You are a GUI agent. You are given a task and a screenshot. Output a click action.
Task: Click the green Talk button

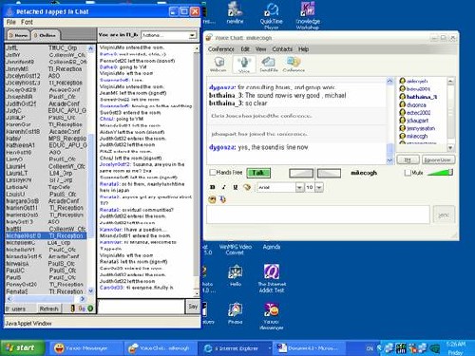click(258, 173)
